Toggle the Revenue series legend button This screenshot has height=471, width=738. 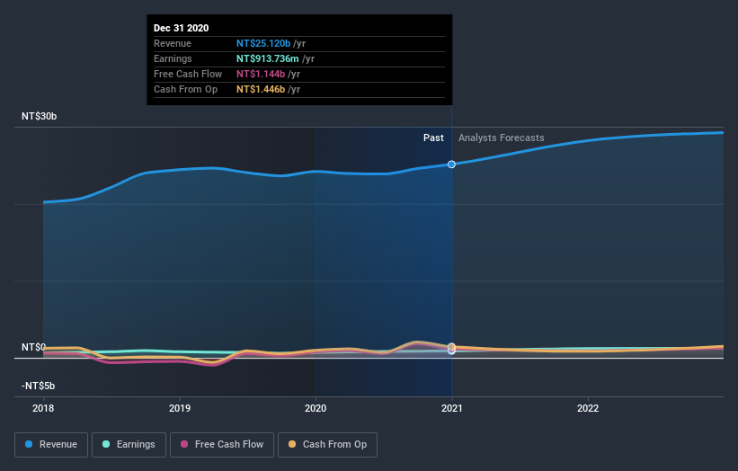(51, 445)
